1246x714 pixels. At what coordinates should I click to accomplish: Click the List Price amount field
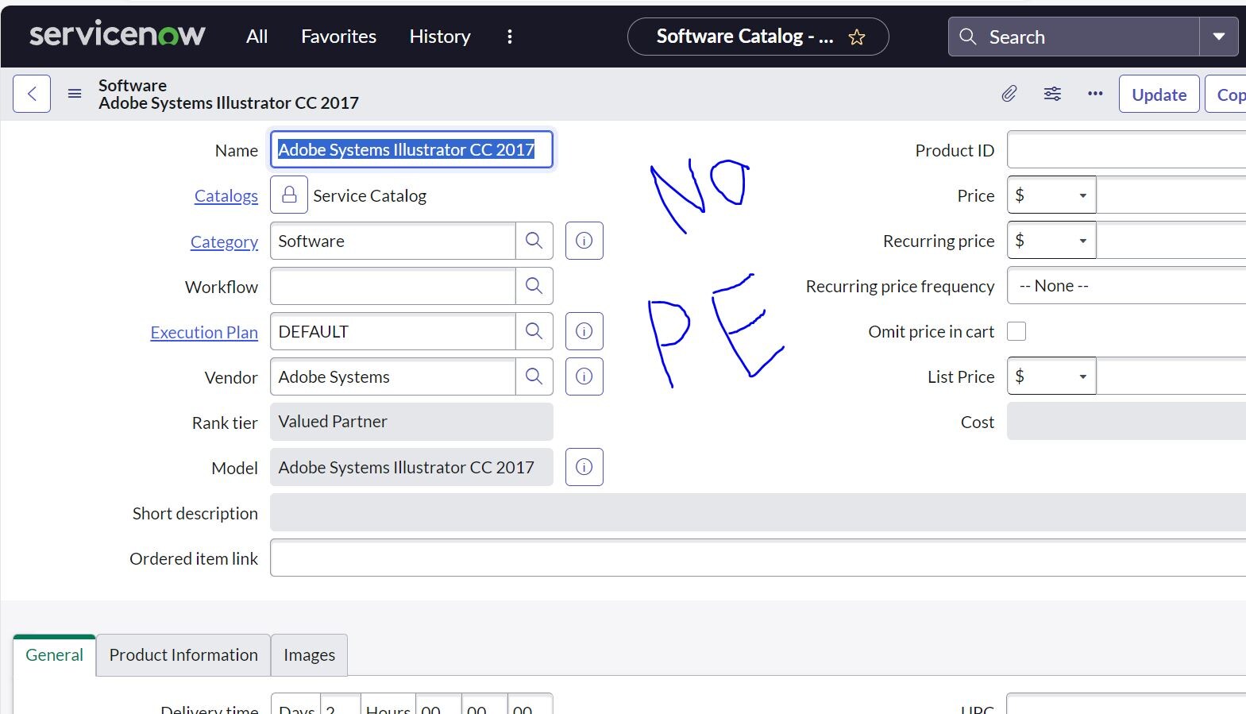pyautogui.click(x=1171, y=376)
